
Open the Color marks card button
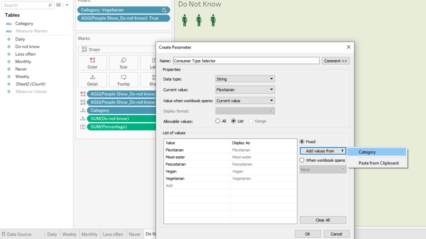pos(92,63)
